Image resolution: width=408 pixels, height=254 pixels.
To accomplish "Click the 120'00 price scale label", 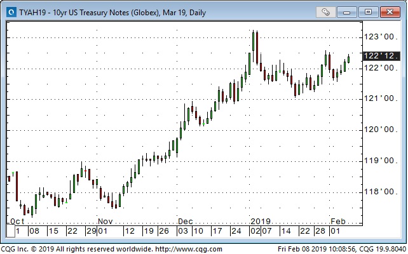I will pos(381,129).
